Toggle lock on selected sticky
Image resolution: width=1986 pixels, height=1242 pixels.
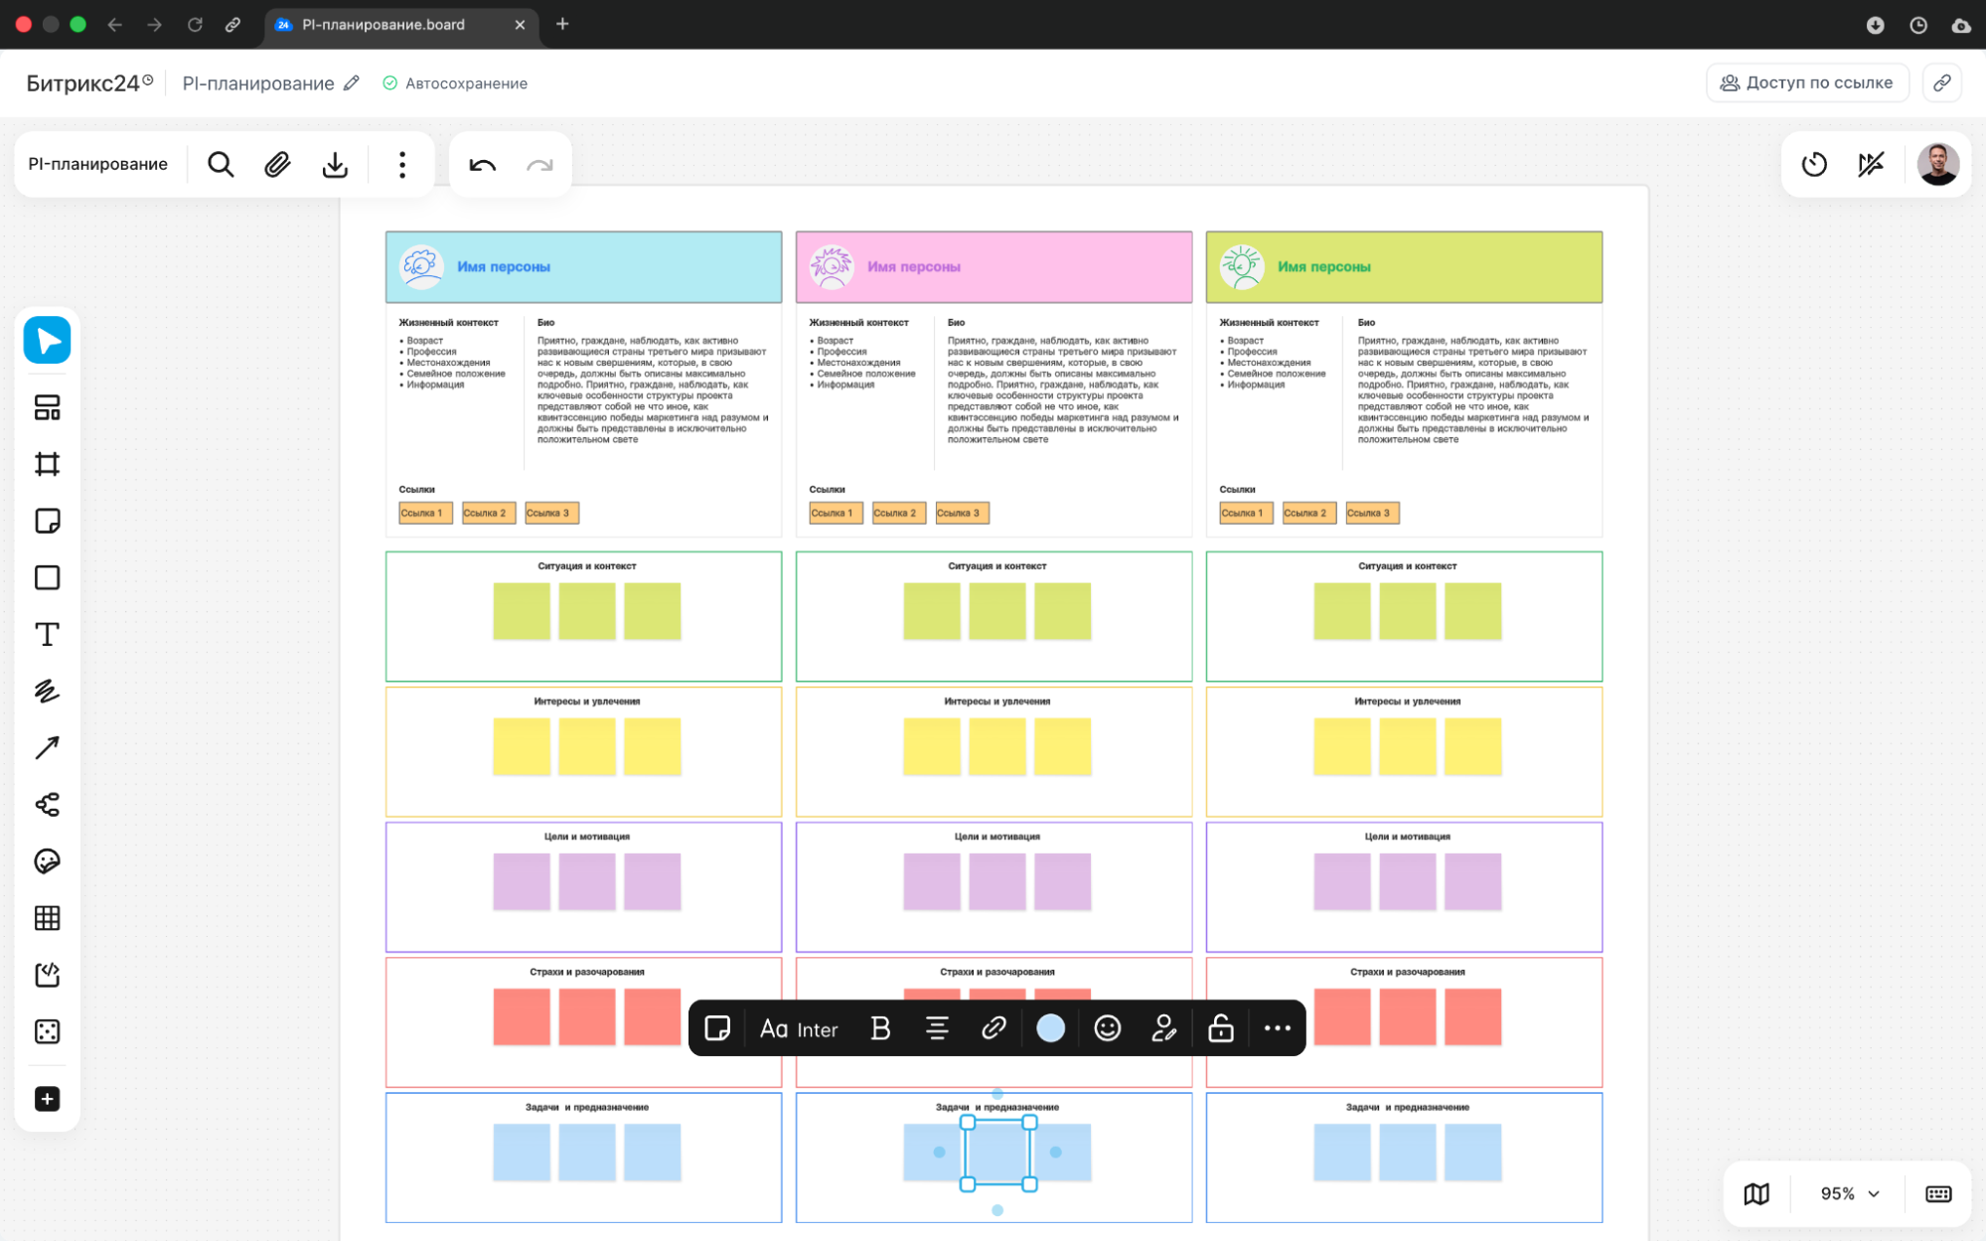[1220, 1028]
